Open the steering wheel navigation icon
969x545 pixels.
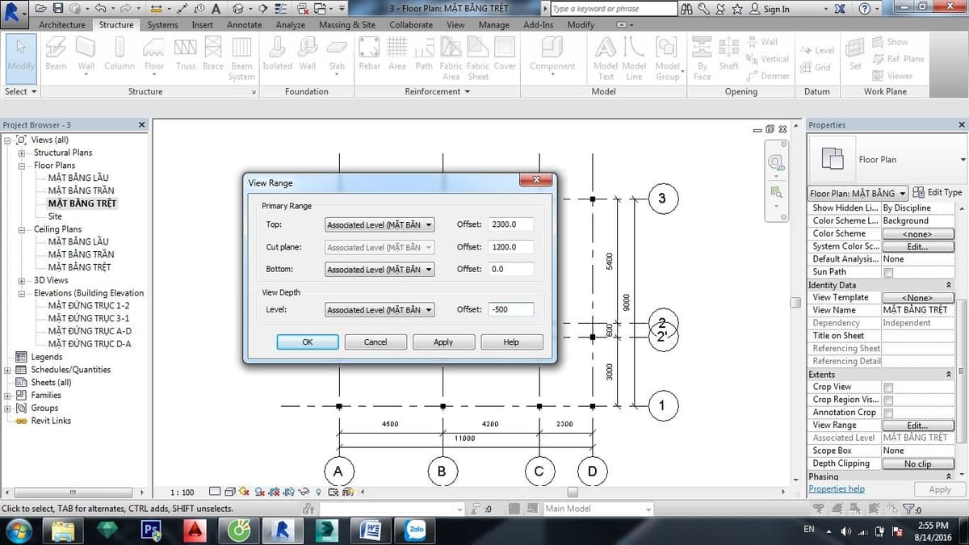[776, 161]
